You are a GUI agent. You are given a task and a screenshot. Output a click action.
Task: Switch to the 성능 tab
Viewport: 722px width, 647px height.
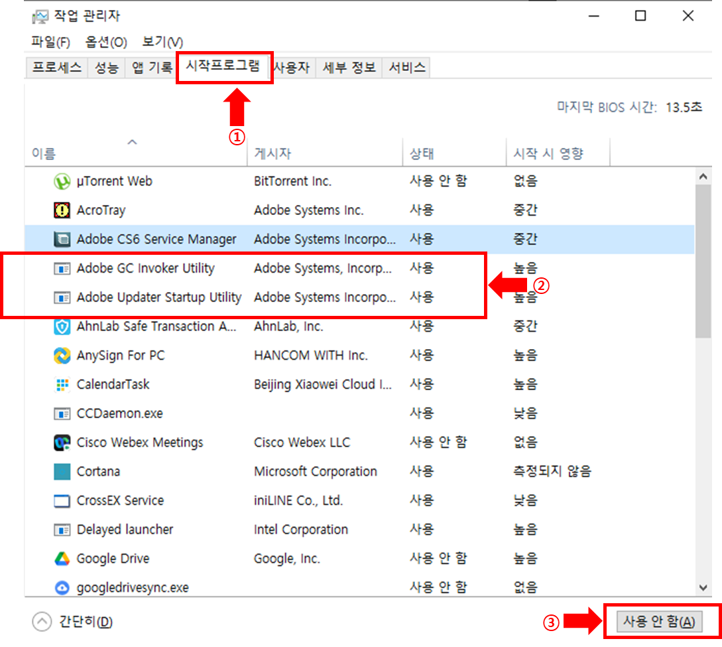pyautogui.click(x=106, y=68)
